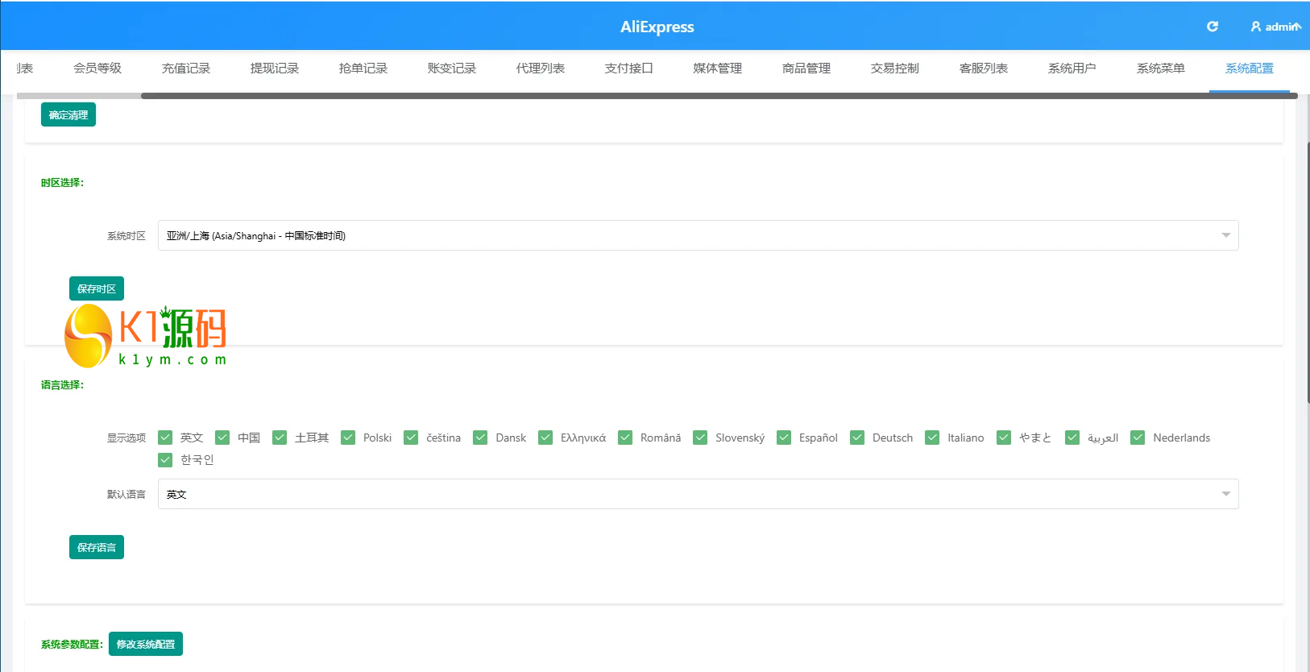Open 代理列表 tab

pyautogui.click(x=541, y=68)
